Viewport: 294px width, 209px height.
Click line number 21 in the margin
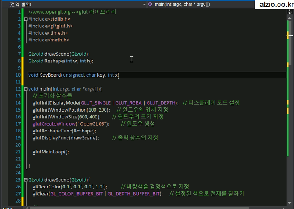pyautogui.click(x=18, y=152)
